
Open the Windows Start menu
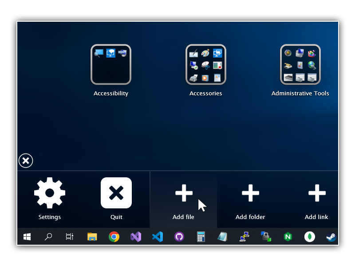(27, 237)
